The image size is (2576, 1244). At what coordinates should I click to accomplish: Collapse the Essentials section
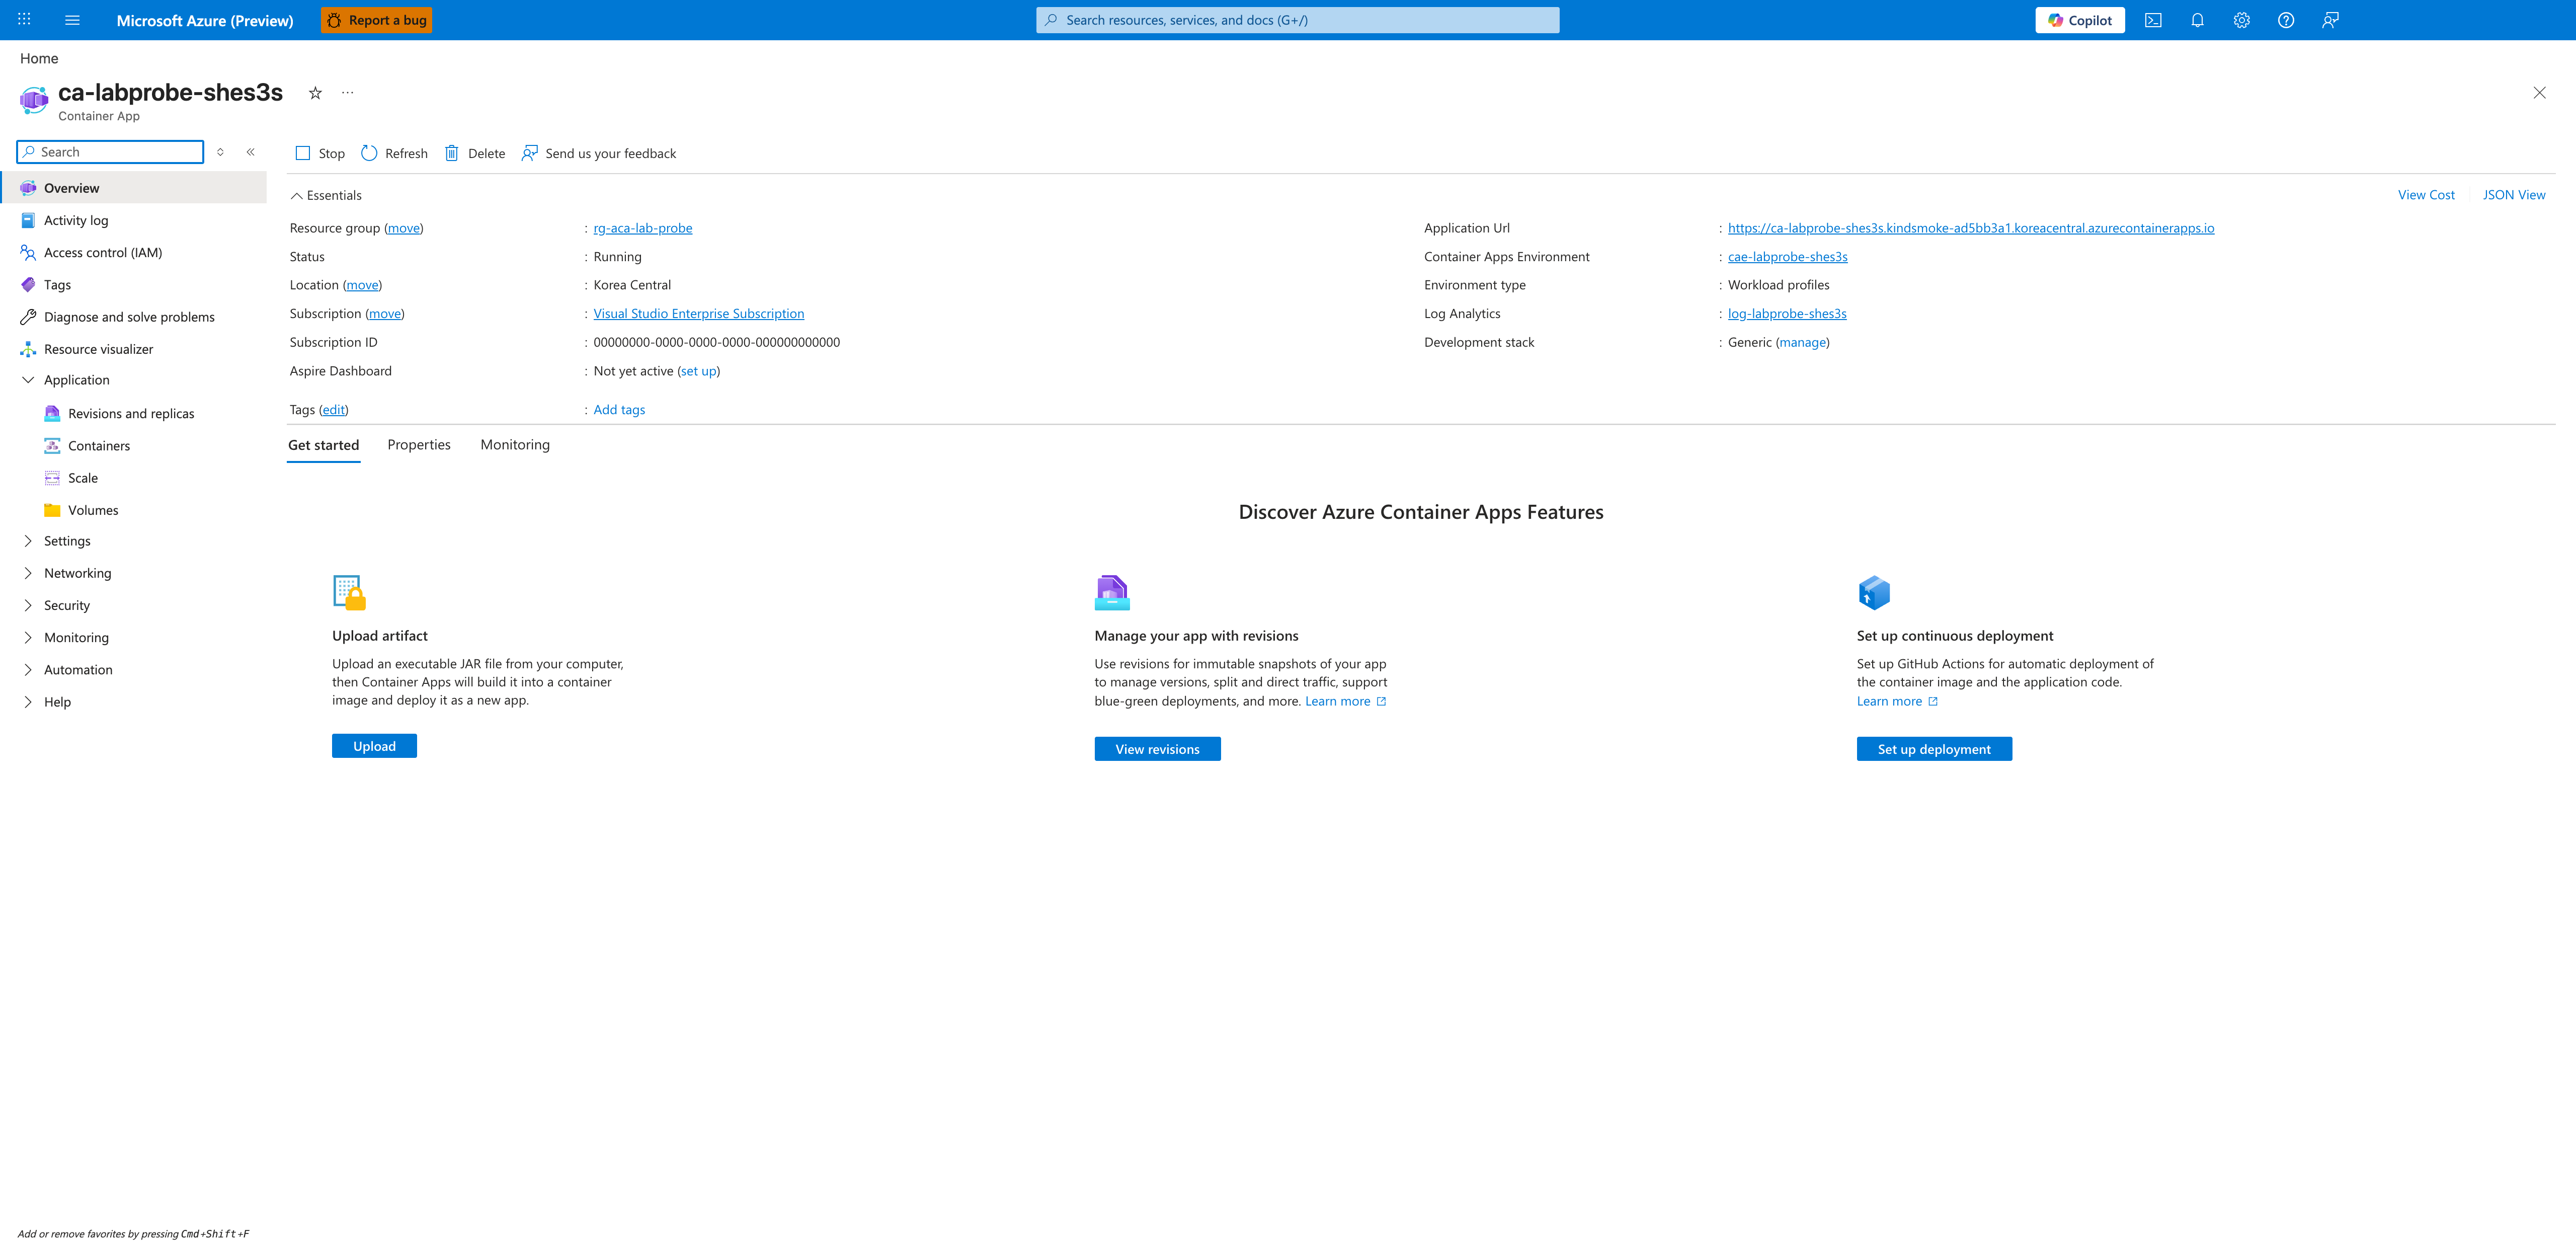pyautogui.click(x=326, y=195)
